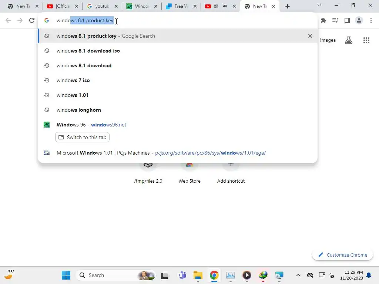This screenshot has height=284, width=379.
Task: Go back using the back arrow
Action: 8,20
